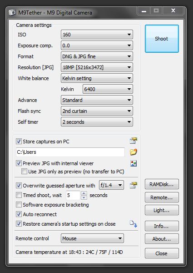193x273 pixels.
Task: Click the large Shoot button
Action: 162,39
